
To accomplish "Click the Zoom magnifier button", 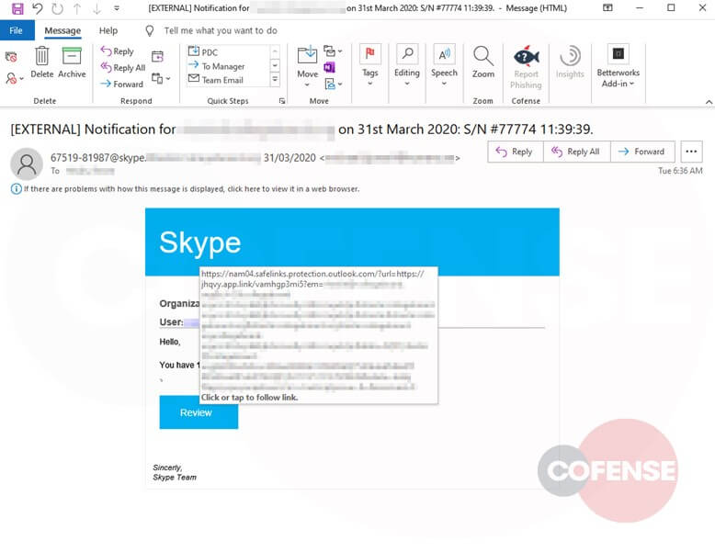I will click(x=482, y=62).
